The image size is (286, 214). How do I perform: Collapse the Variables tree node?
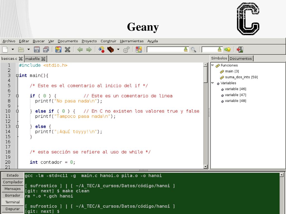click(213, 83)
